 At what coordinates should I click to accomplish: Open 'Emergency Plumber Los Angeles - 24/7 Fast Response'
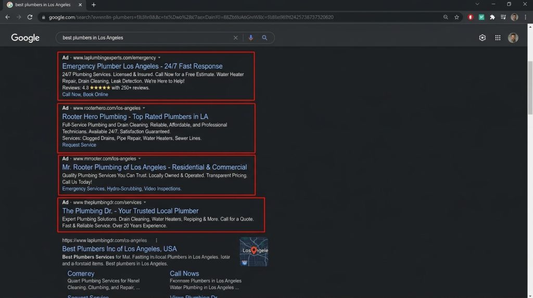[142, 66]
